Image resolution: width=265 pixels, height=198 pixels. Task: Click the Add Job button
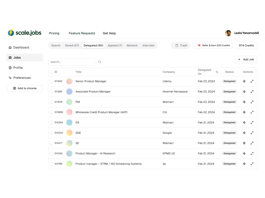pyautogui.click(x=246, y=59)
